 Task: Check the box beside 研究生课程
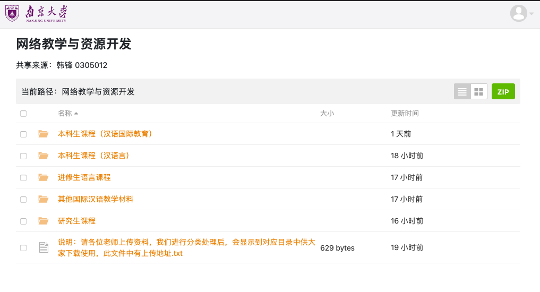click(23, 221)
